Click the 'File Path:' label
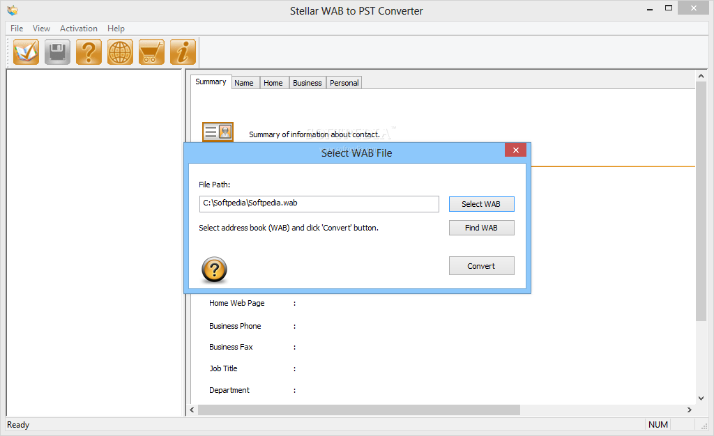 [x=215, y=185]
